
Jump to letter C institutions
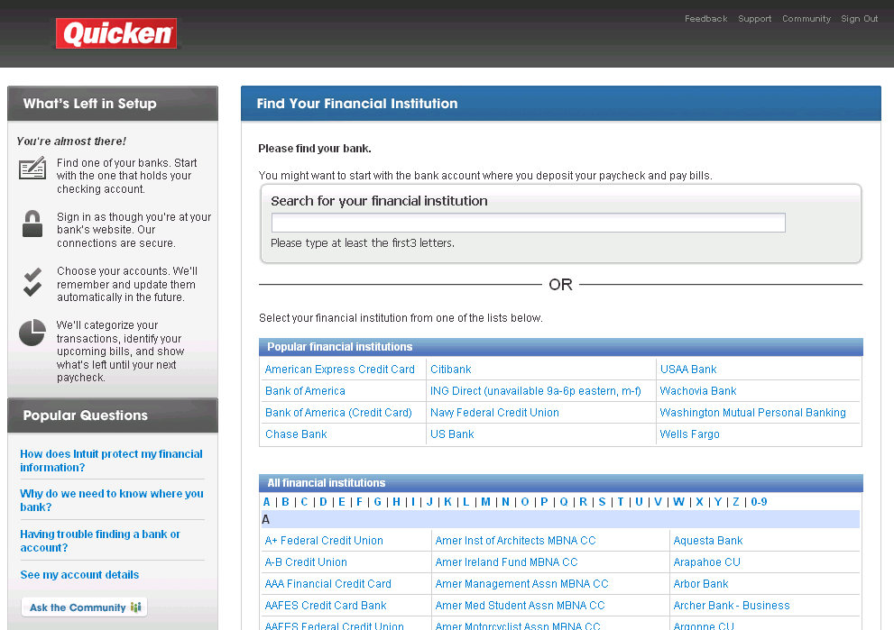point(304,502)
